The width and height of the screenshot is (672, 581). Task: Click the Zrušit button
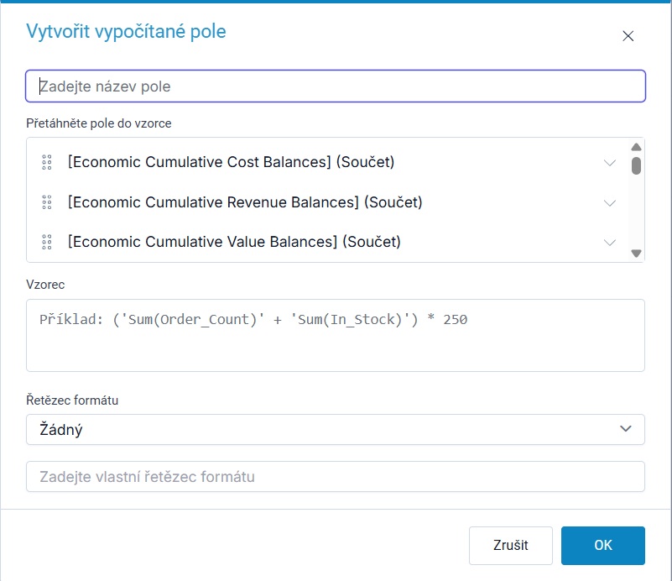pyautogui.click(x=510, y=546)
